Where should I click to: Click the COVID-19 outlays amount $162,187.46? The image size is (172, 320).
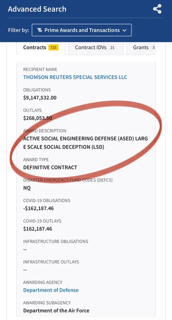coord(37,229)
